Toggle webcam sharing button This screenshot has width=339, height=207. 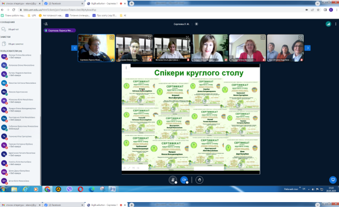coord(184,180)
